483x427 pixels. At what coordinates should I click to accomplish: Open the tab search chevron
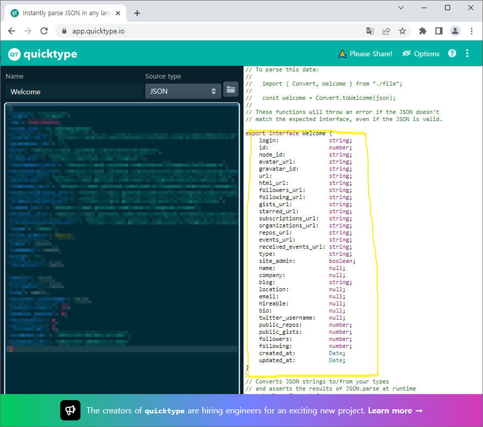click(x=401, y=8)
